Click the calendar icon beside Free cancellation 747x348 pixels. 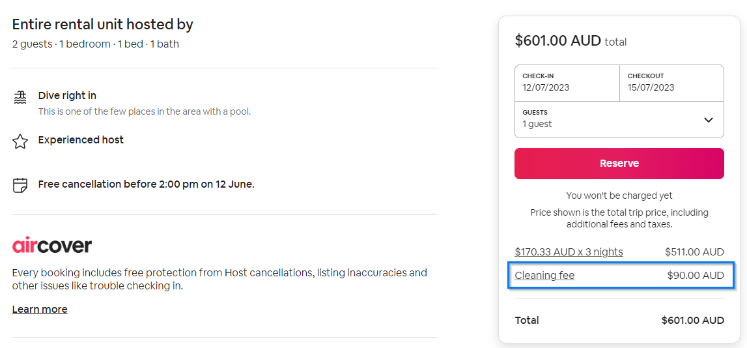point(20,185)
